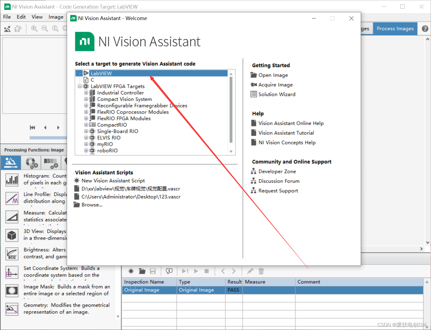Click the Geometry function icon
The height and width of the screenshot is (330, 431).
tap(12, 309)
